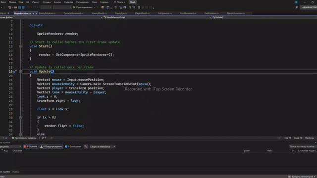Click the Проблемы не найдены status indicator
The height and width of the screenshot is (178, 317).
coord(24,138)
